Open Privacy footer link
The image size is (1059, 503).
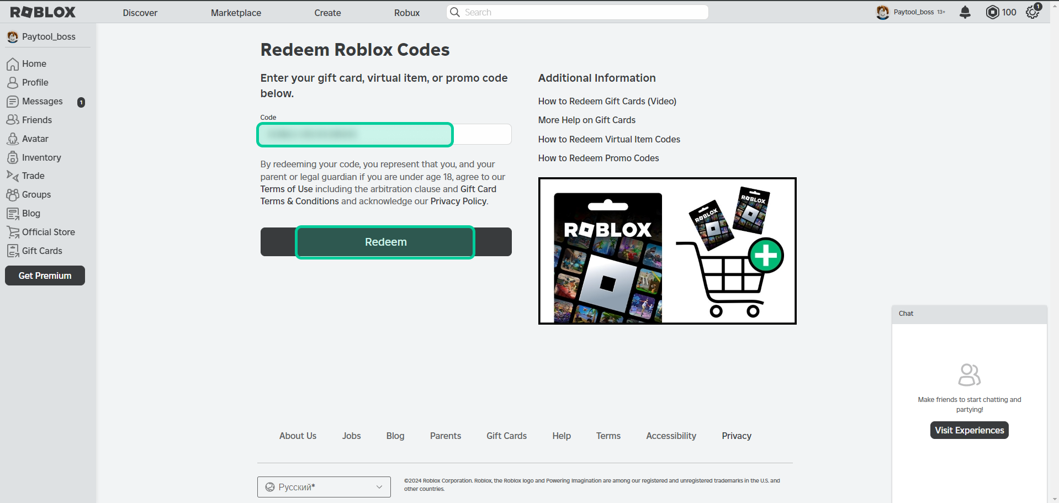click(x=737, y=436)
